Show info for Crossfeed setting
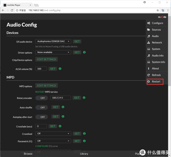 [x=84, y=133]
